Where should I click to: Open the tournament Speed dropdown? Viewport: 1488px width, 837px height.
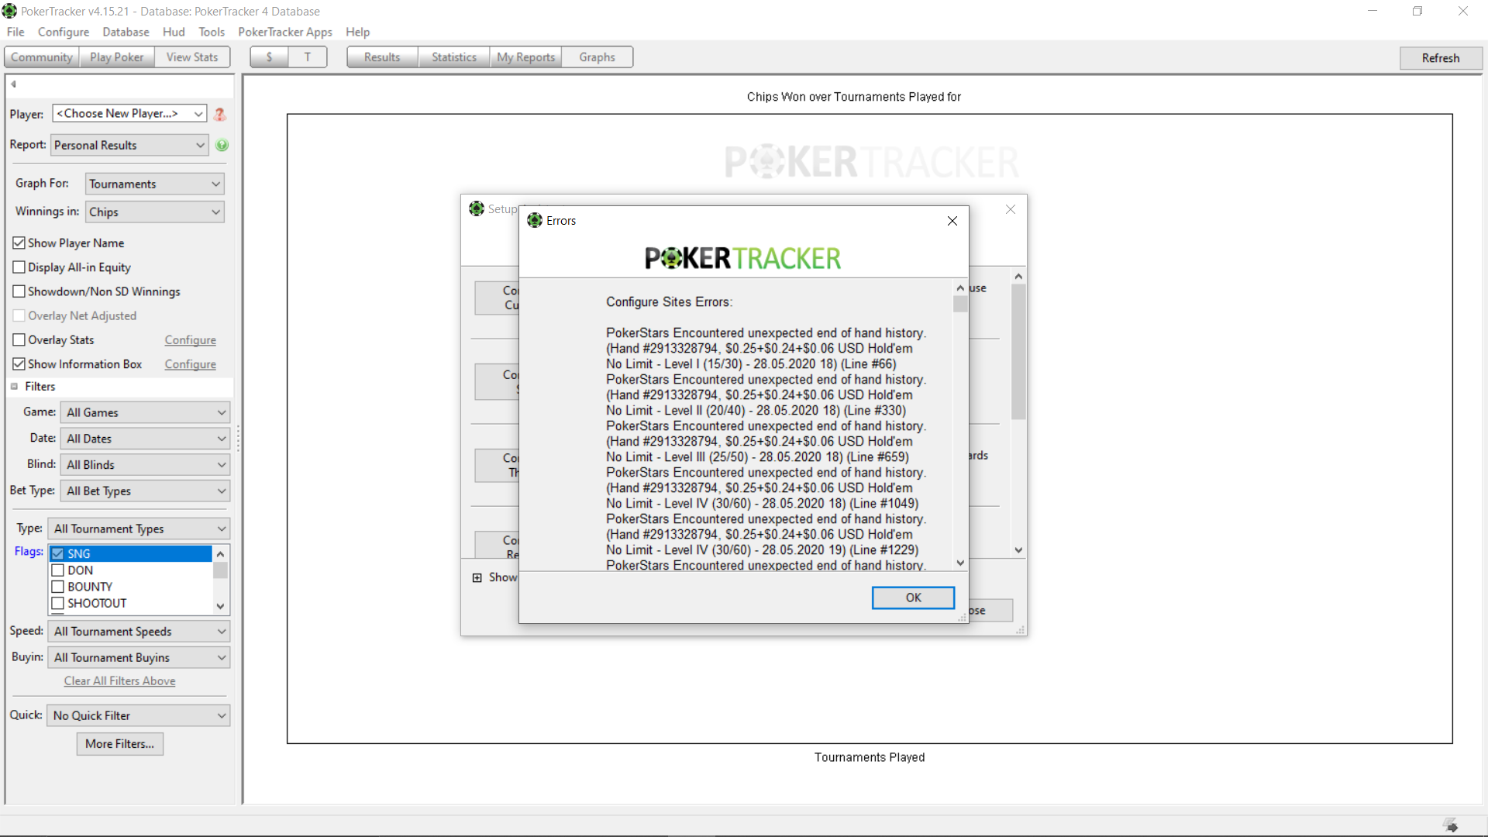tap(139, 632)
